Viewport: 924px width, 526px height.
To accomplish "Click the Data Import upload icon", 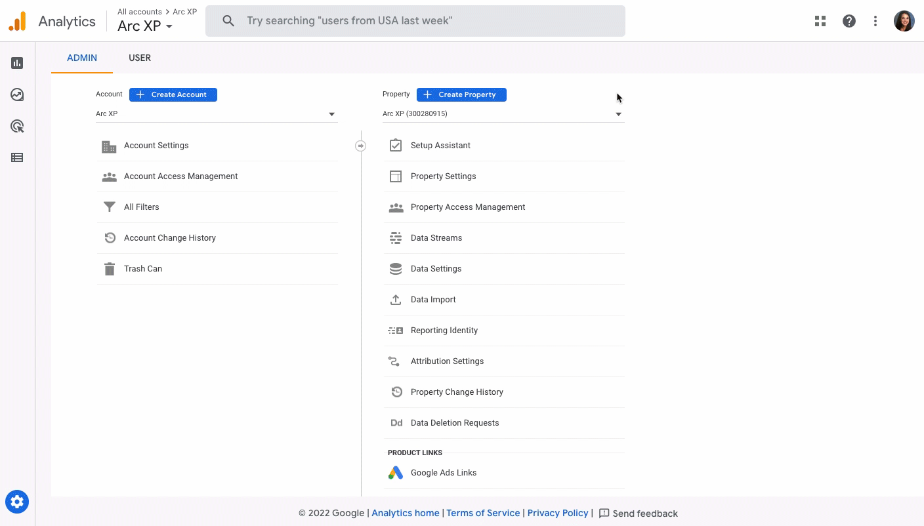I will (396, 300).
